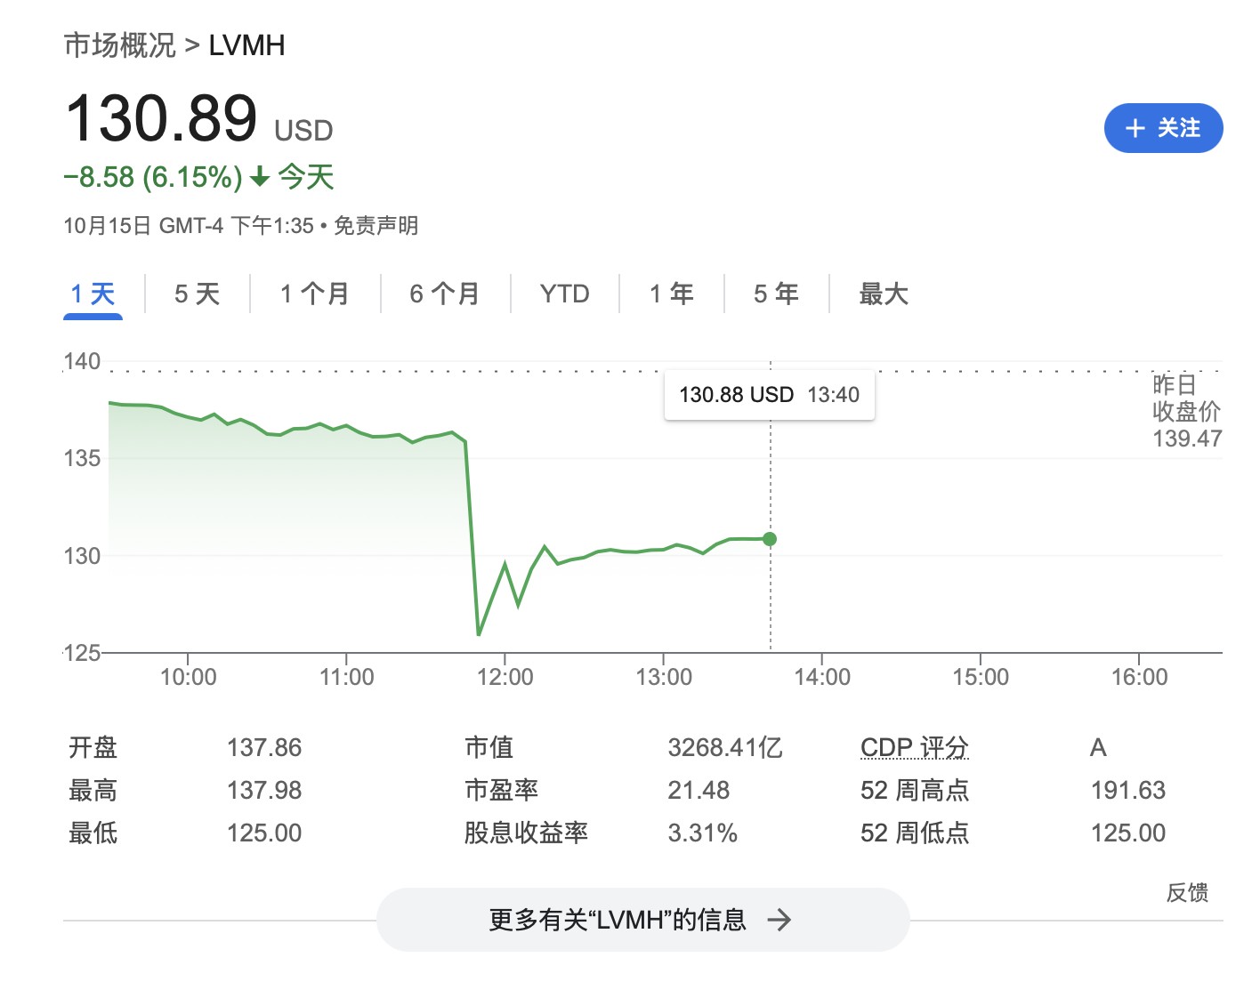Screen dimensions: 1260x998
Task: Select the 最大 time range tab
Action: [883, 294]
